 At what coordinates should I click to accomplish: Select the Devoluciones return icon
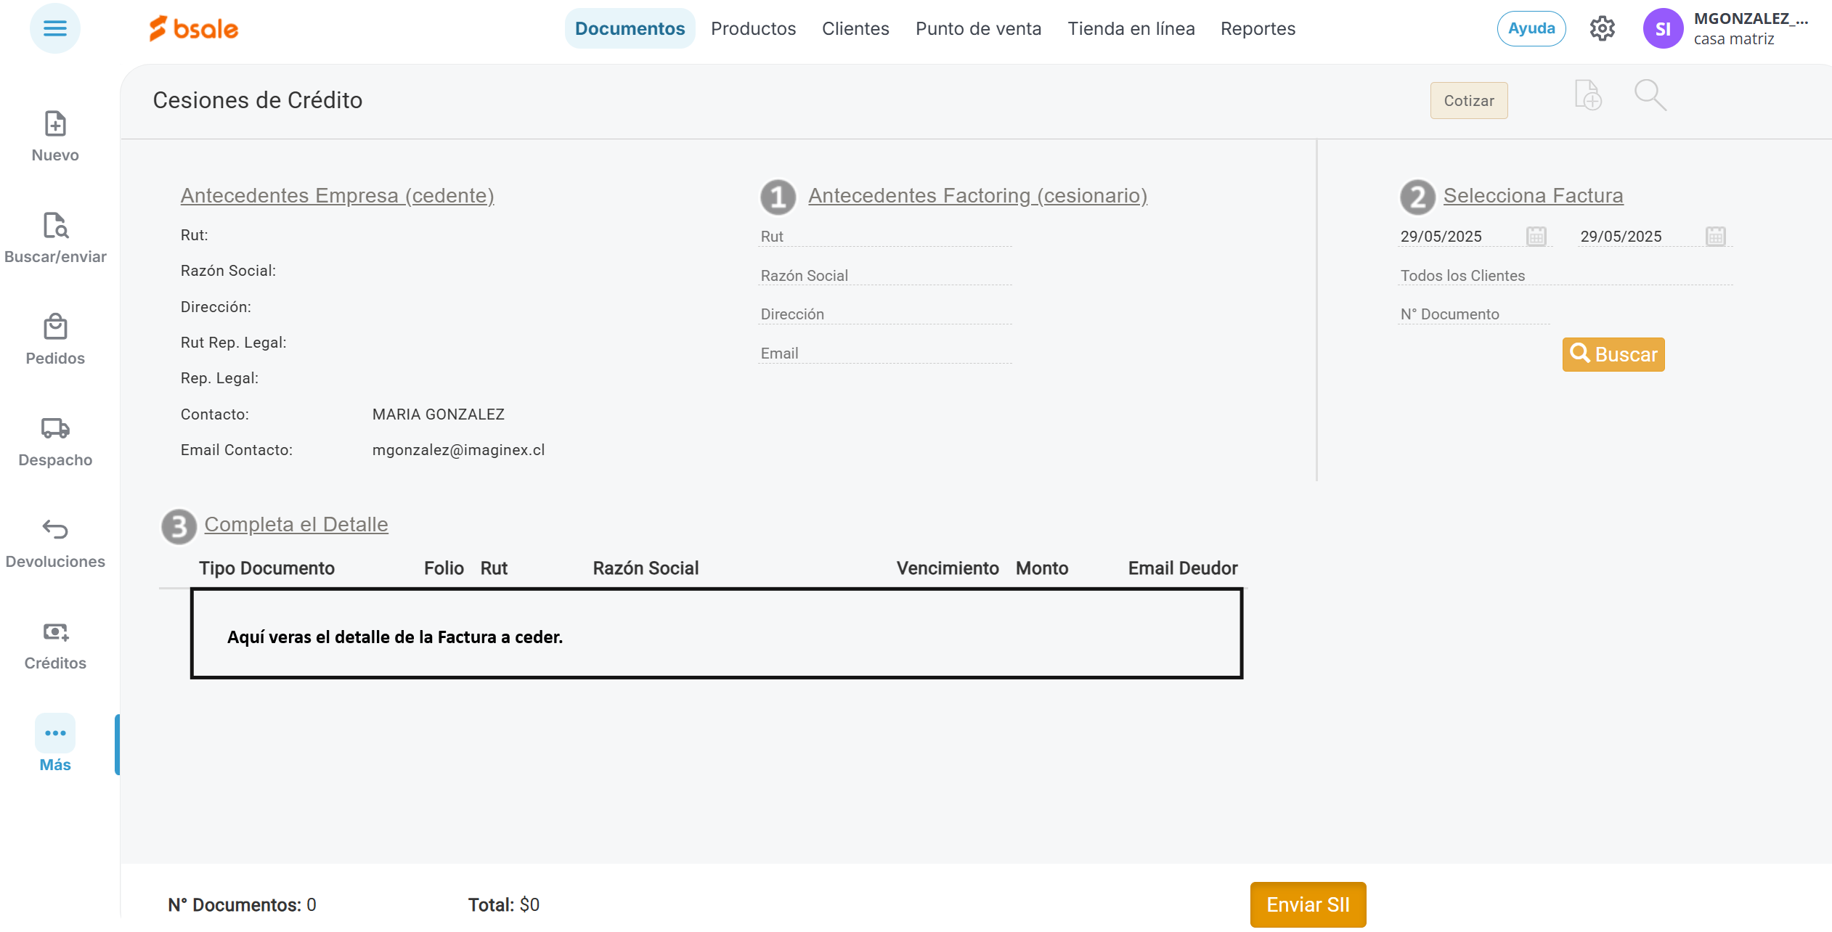(x=55, y=531)
